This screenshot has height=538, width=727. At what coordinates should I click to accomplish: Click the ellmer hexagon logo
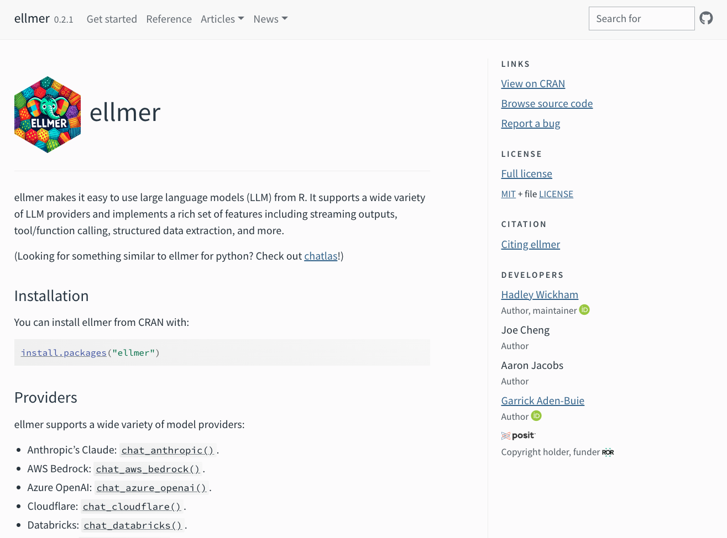pos(48,114)
